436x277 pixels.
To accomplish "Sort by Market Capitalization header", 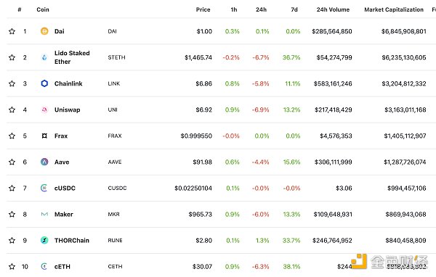I will 394,9.
